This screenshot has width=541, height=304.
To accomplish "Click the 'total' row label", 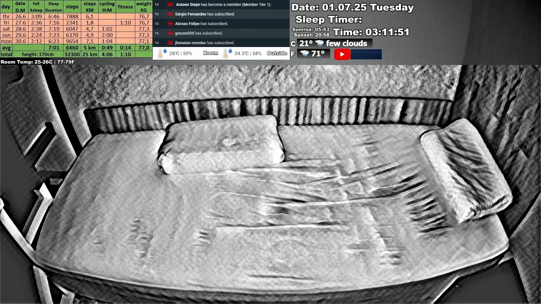I will coord(6,54).
